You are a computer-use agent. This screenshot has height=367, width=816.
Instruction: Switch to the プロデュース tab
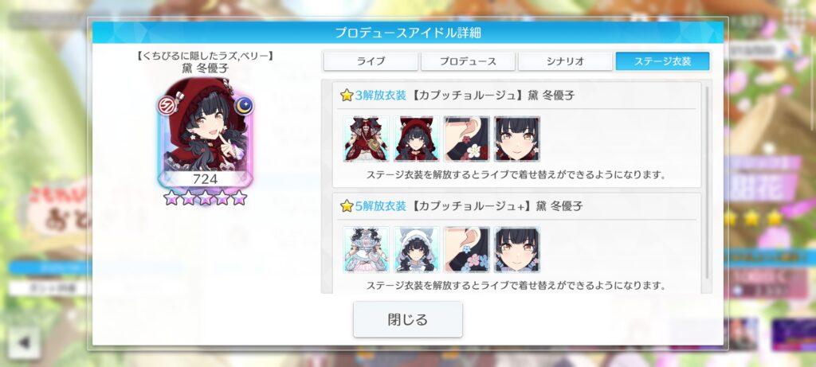[468, 61]
